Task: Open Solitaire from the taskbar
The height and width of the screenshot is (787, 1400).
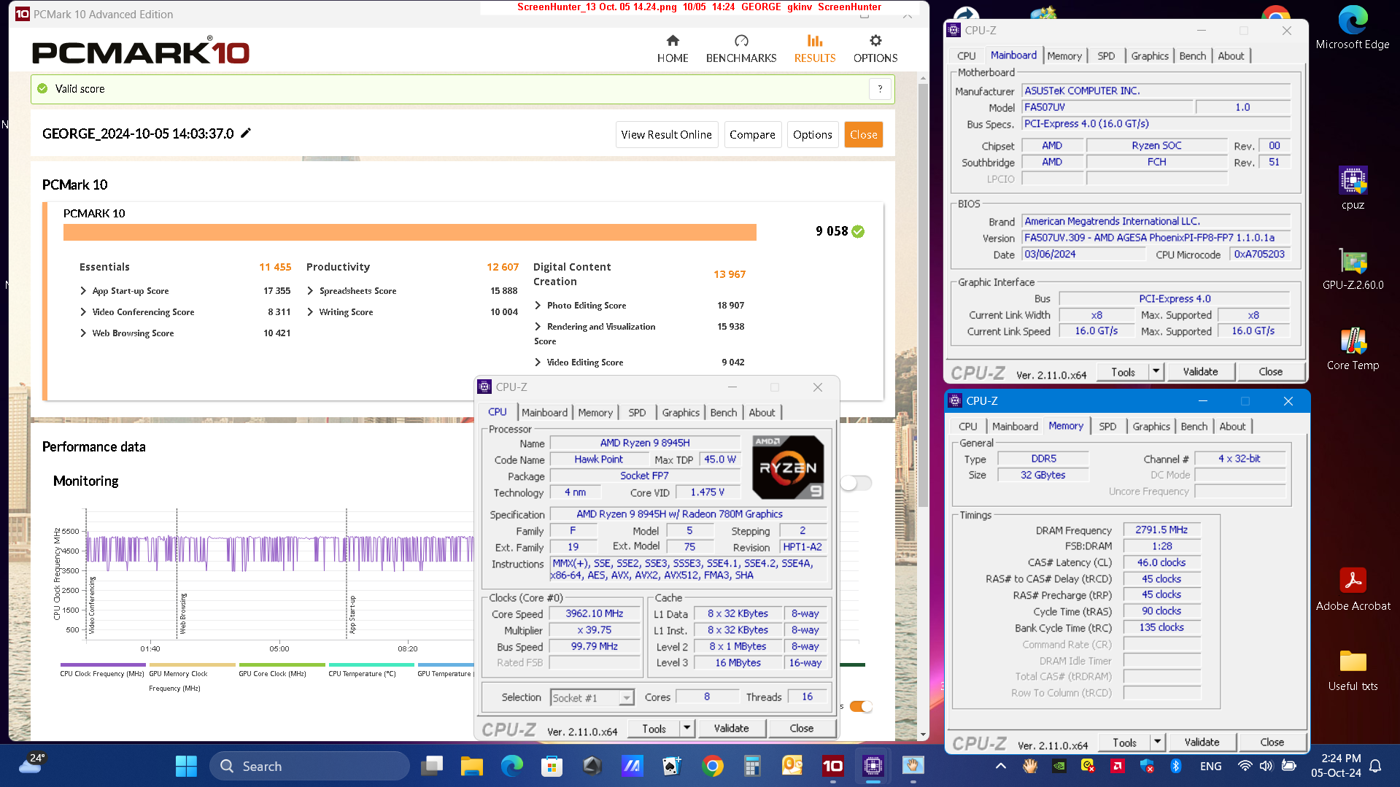Action: (671, 766)
